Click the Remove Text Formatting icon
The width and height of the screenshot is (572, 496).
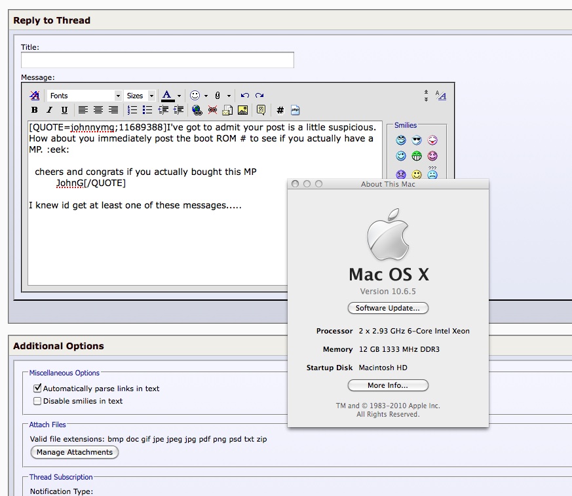pyautogui.click(x=34, y=96)
